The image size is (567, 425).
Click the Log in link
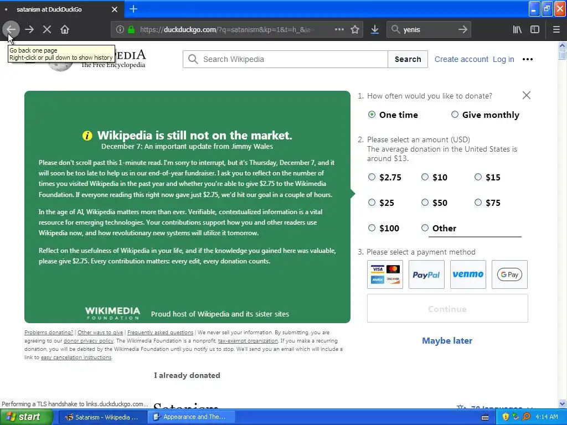coord(503,59)
